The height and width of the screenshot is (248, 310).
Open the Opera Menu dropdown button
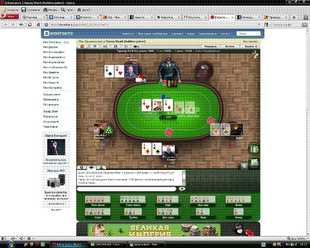[x=10, y=17]
